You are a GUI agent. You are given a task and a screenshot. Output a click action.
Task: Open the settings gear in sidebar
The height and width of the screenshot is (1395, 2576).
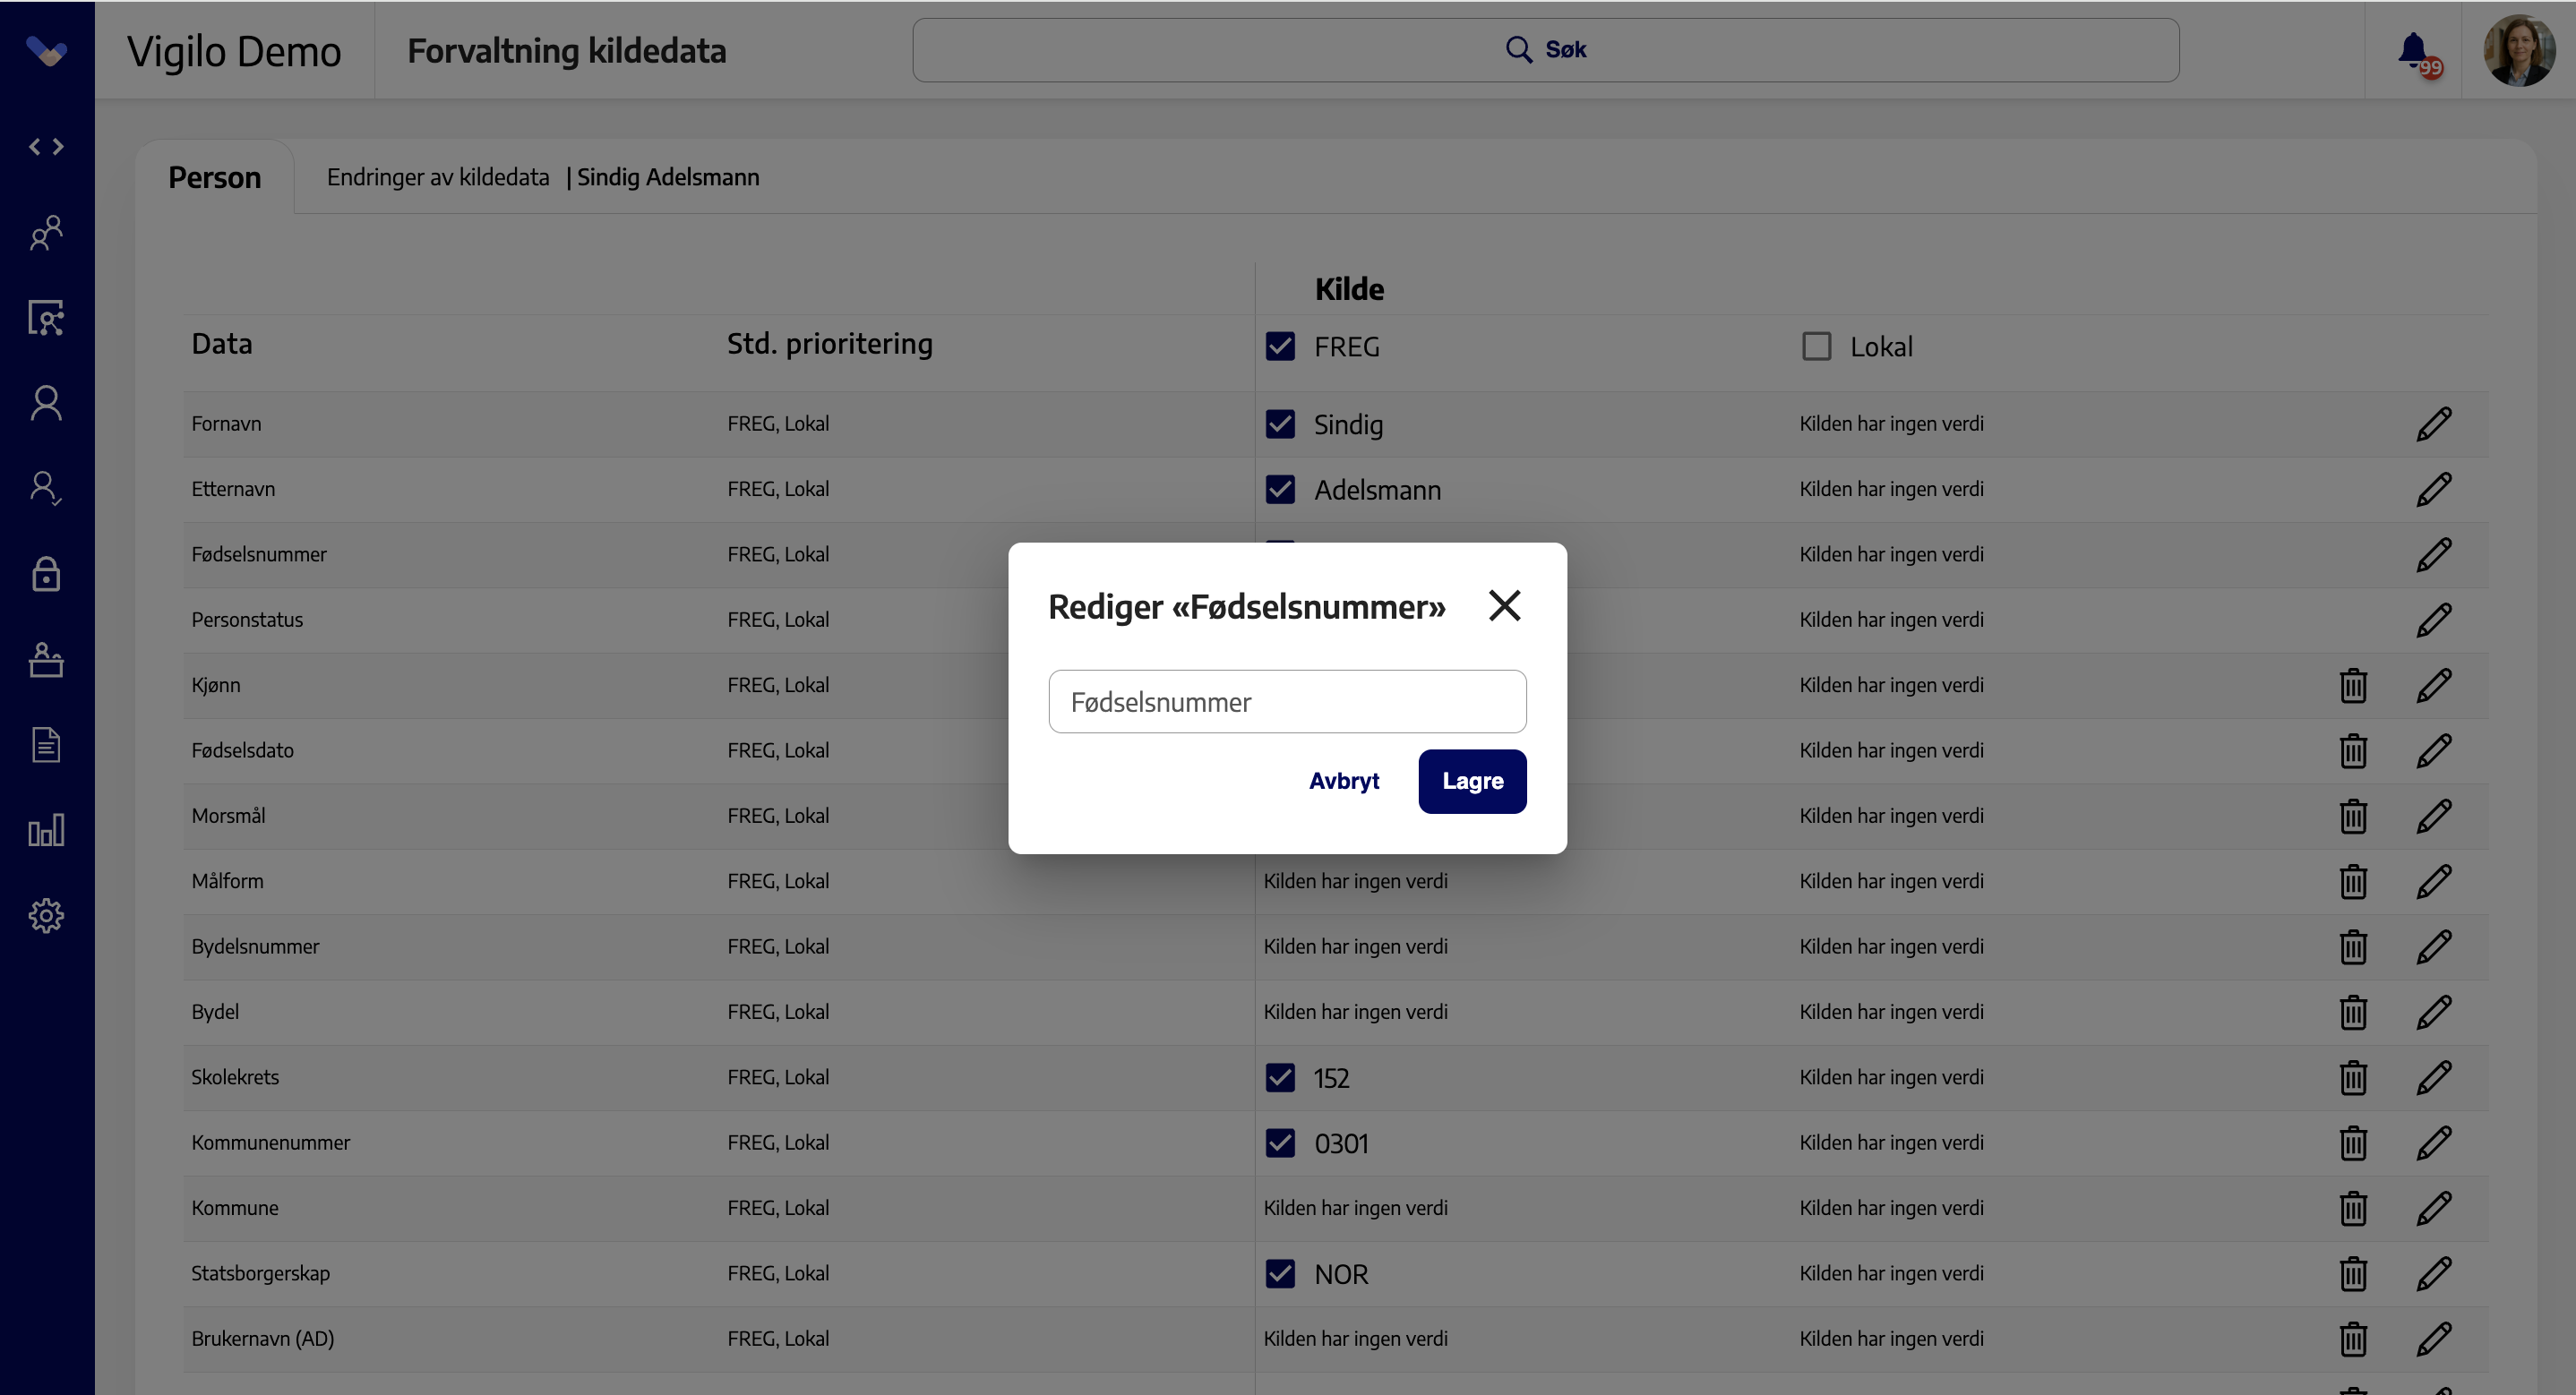46,915
